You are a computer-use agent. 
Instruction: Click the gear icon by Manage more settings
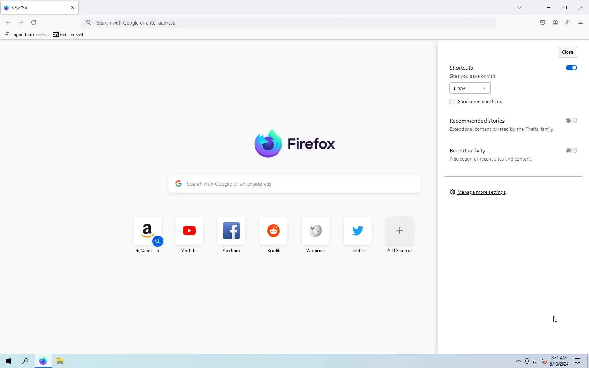tap(453, 192)
